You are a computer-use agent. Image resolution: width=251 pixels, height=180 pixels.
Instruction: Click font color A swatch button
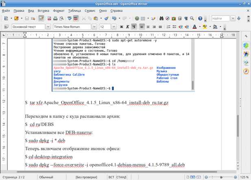[x=194, y=27]
